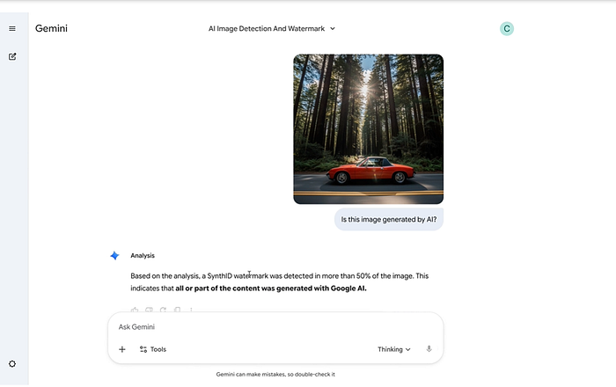Screen dimensions: 616x387
Task: Click the text 'SynthID watermark was detected'
Action: (260, 276)
